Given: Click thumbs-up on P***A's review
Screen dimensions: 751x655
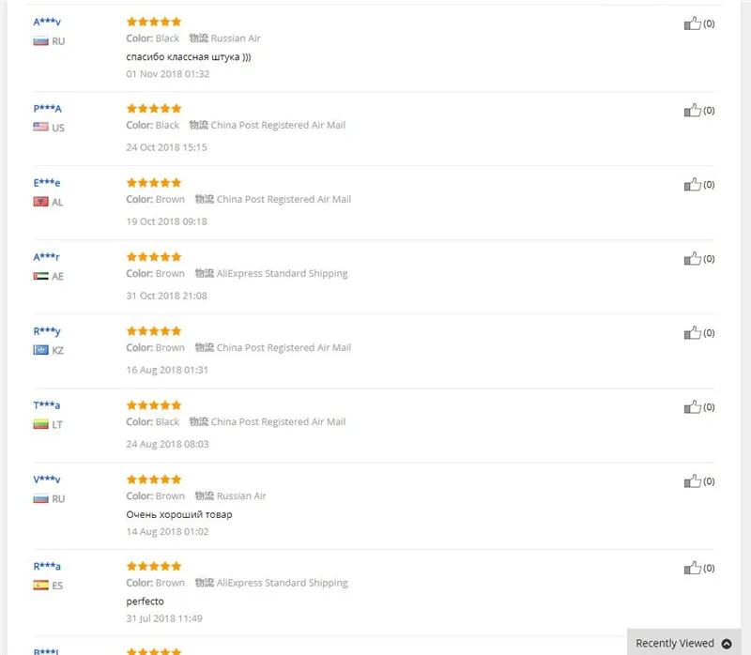Looking at the screenshot, I should (x=692, y=110).
